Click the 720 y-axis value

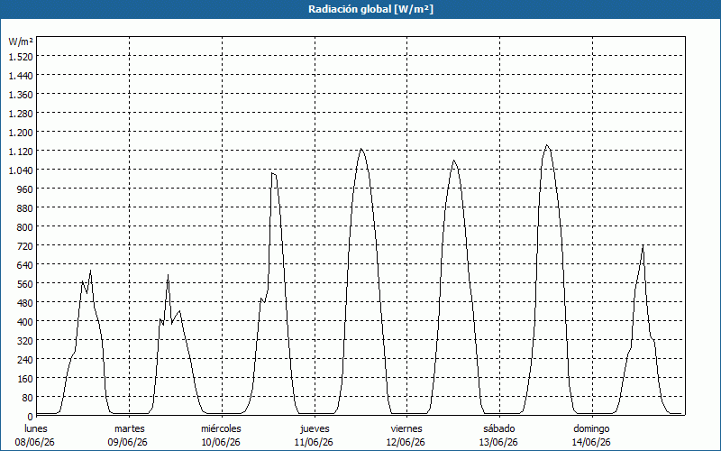[25, 246]
